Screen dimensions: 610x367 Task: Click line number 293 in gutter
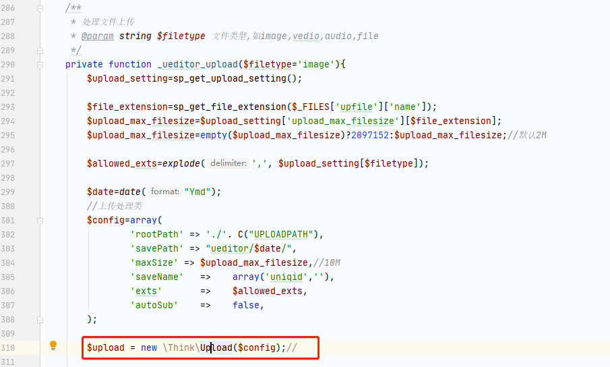click(x=8, y=107)
